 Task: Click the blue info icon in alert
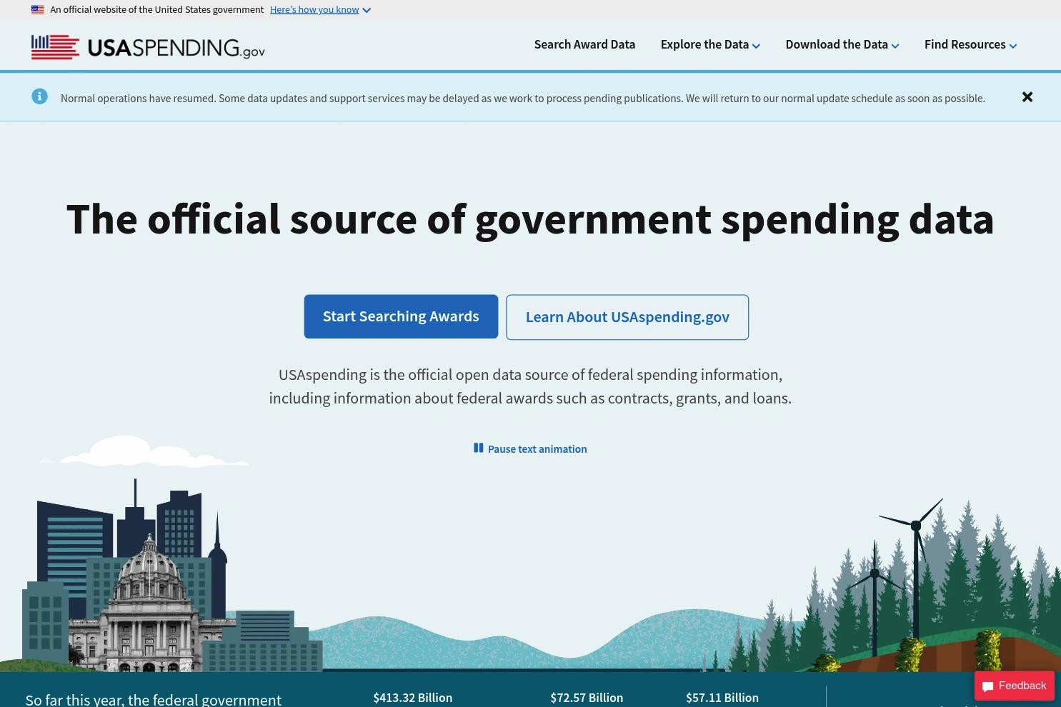39,96
